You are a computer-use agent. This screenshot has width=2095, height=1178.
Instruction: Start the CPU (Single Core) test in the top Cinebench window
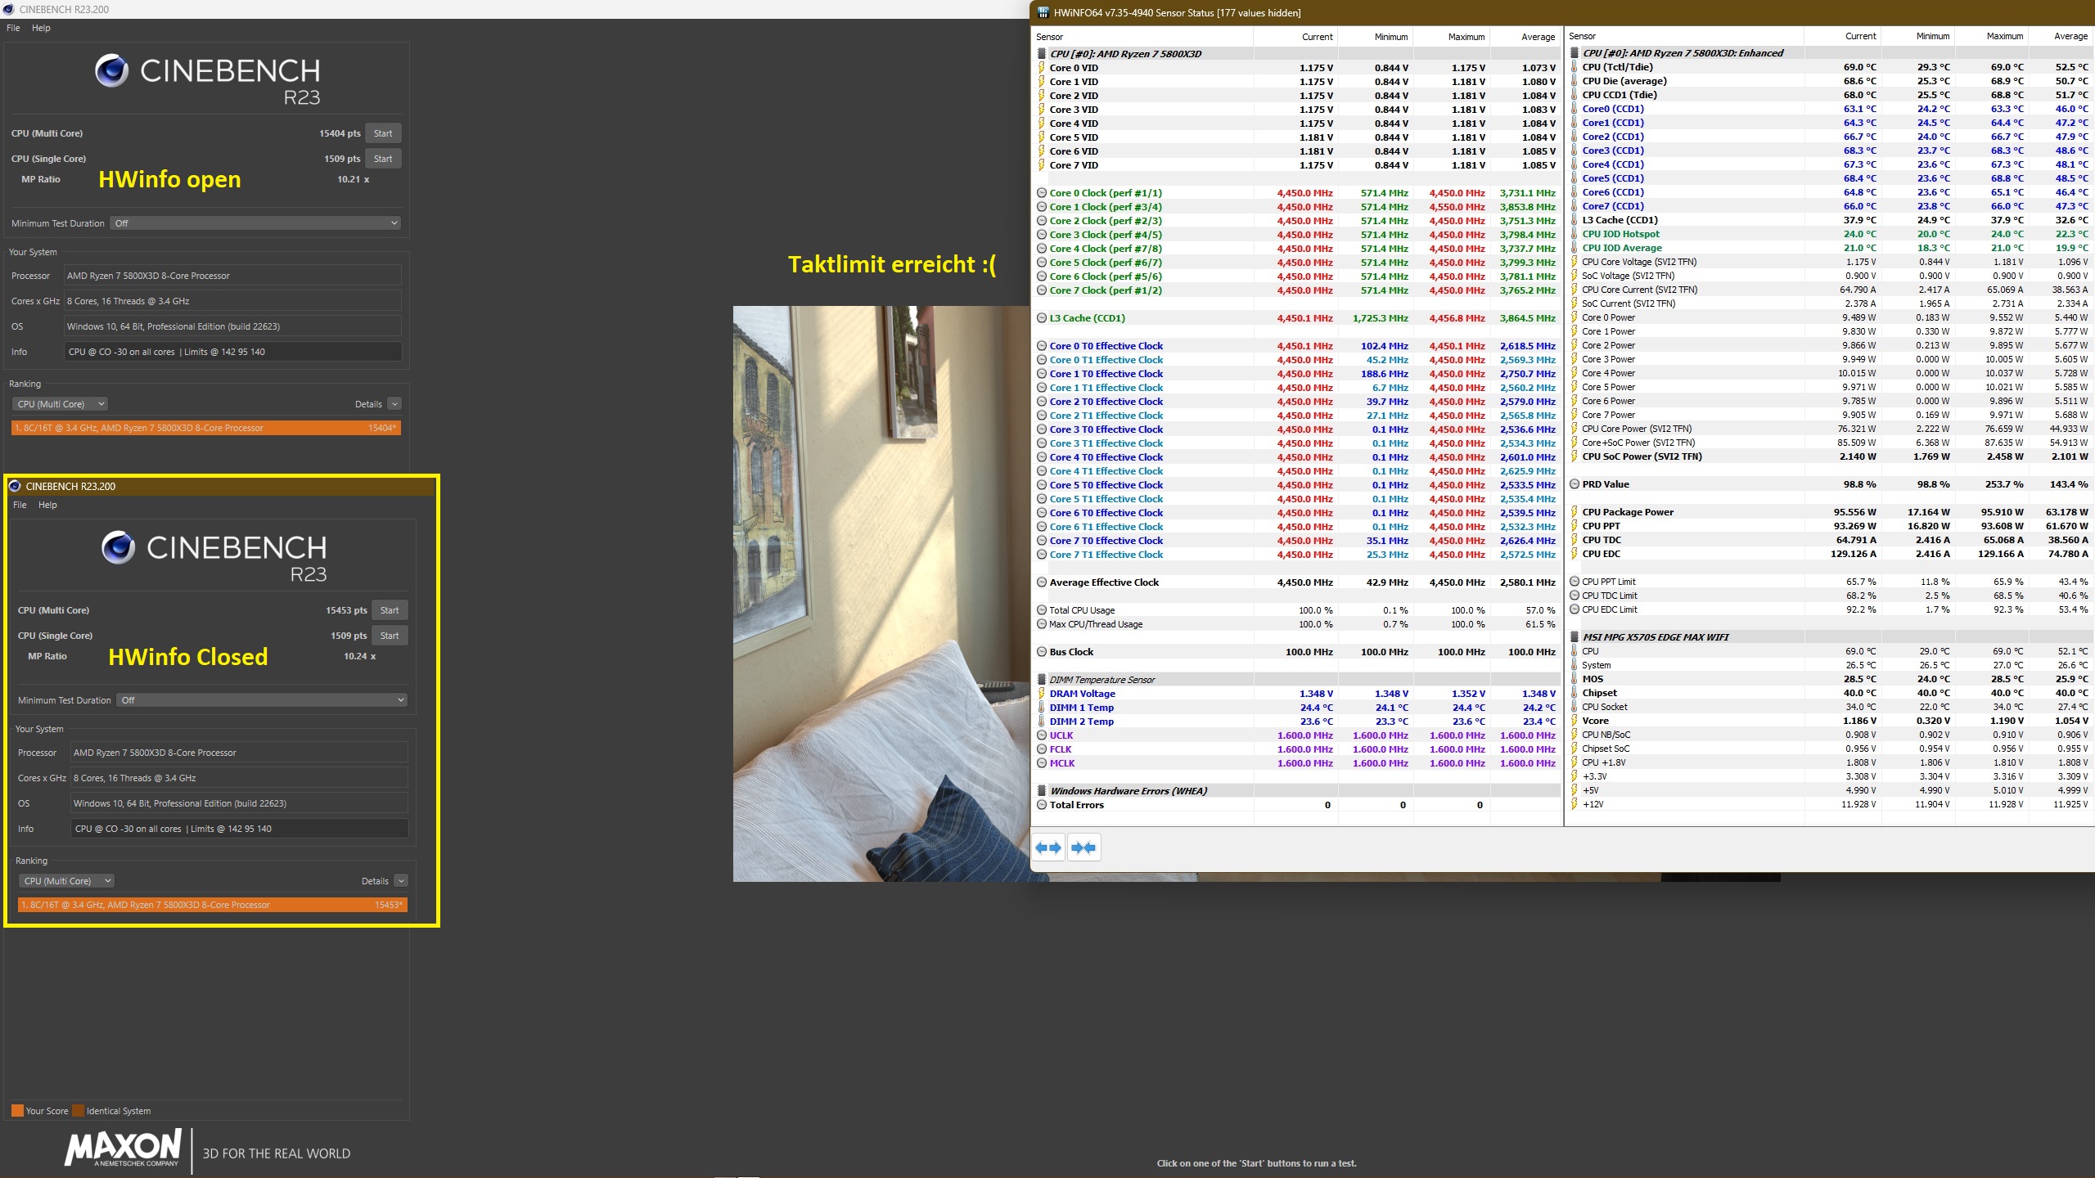383,159
